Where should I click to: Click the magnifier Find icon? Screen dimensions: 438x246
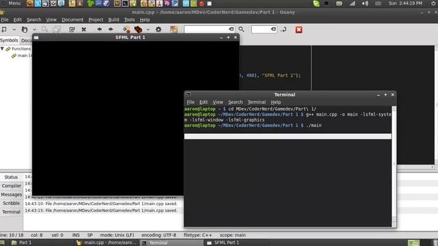pyautogui.click(x=242, y=29)
